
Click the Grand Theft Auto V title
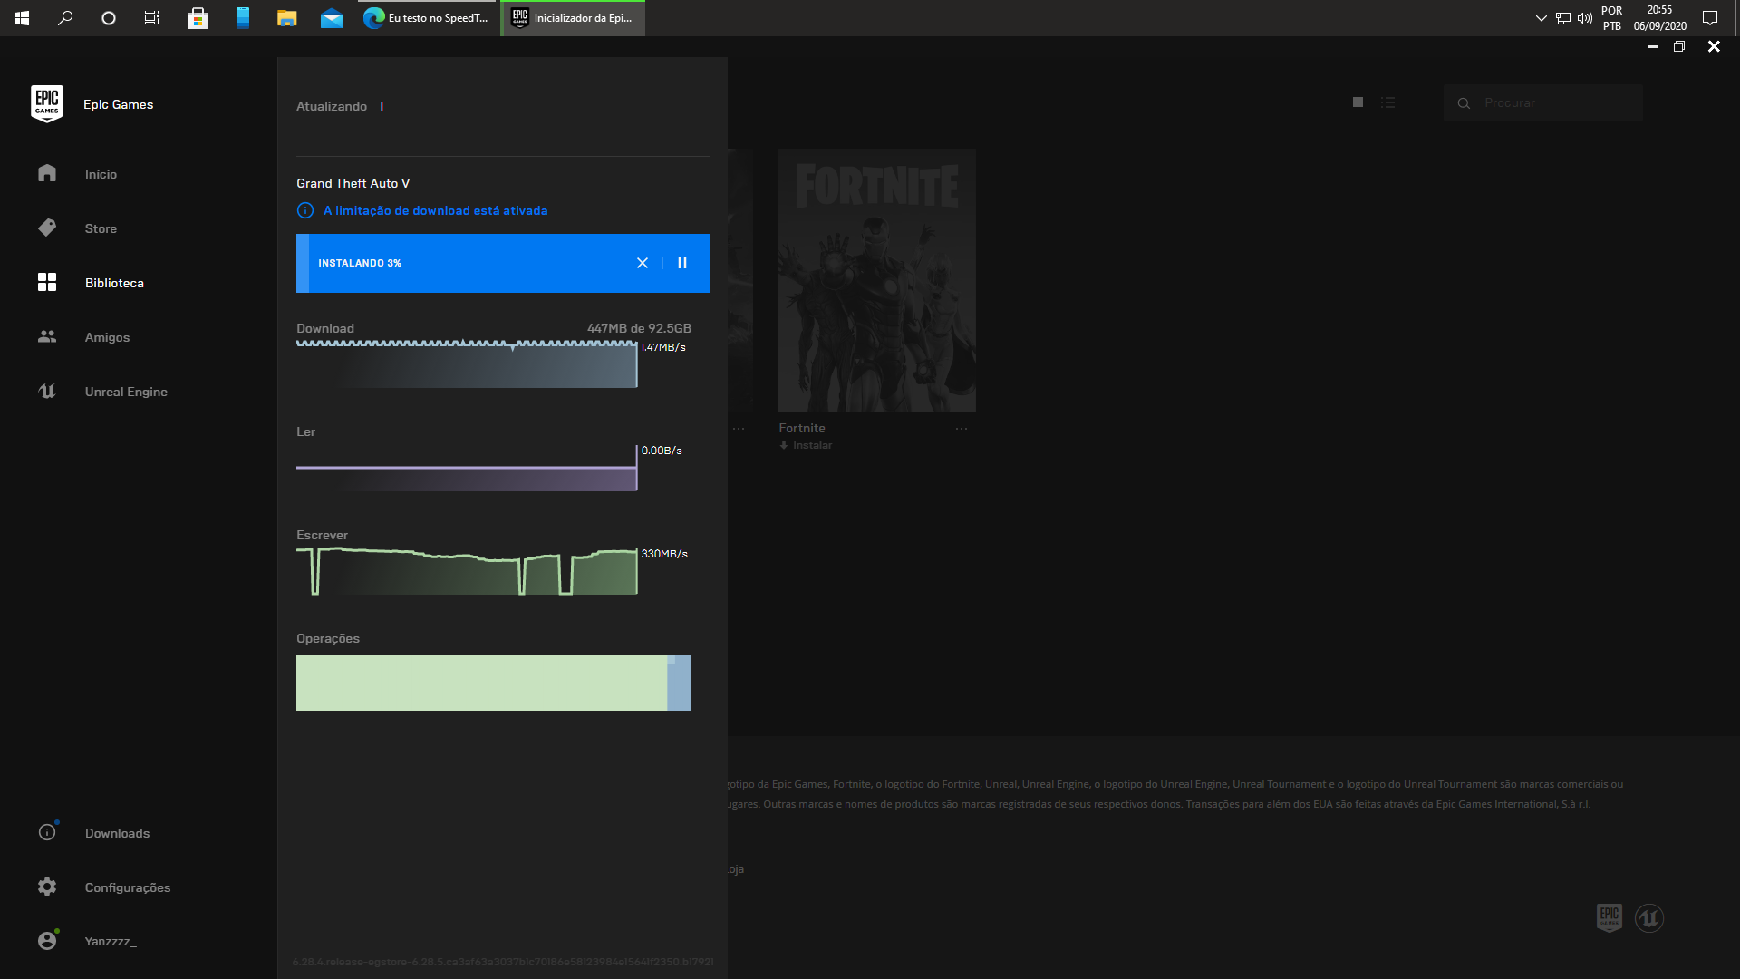click(x=353, y=183)
